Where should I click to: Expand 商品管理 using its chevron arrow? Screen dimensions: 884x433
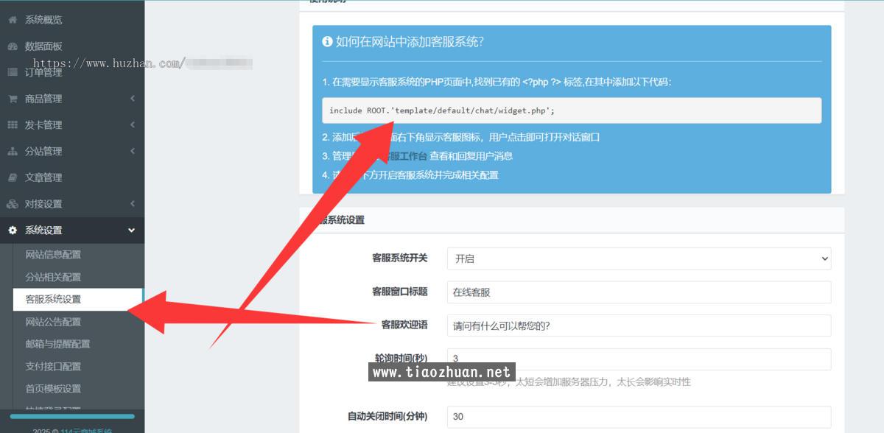(x=132, y=99)
